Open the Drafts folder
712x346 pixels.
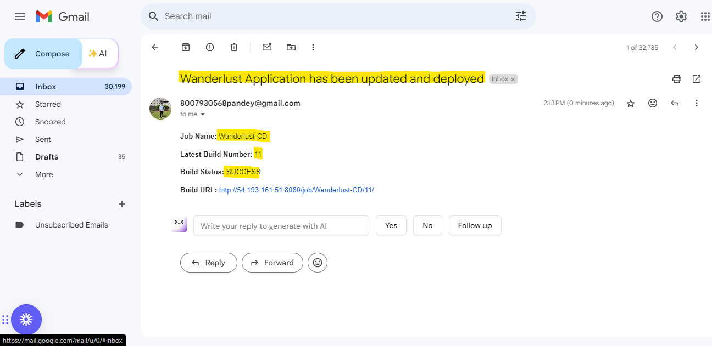pyautogui.click(x=66, y=157)
